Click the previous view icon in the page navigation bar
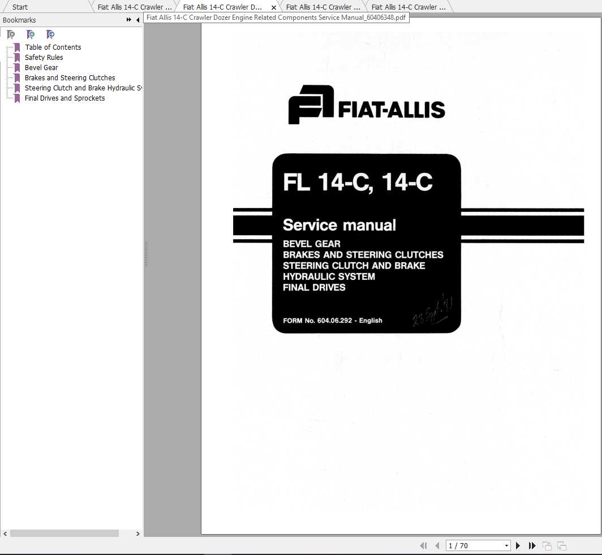The width and height of the screenshot is (602, 555). pyautogui.click(x=547, y=545)
